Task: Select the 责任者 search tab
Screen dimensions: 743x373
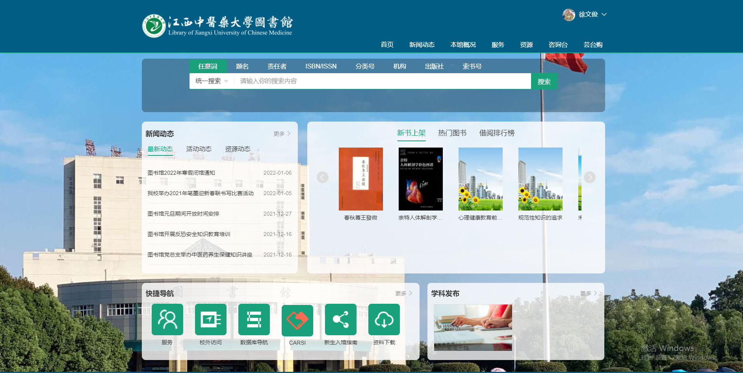Action: [277, 66]
